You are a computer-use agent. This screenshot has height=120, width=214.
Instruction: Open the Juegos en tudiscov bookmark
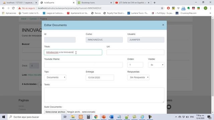click(x=53, y=13)
